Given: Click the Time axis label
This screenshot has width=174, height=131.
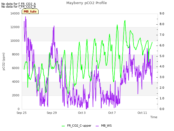Looking at the screenshot, I should click(x=154, y=117).
